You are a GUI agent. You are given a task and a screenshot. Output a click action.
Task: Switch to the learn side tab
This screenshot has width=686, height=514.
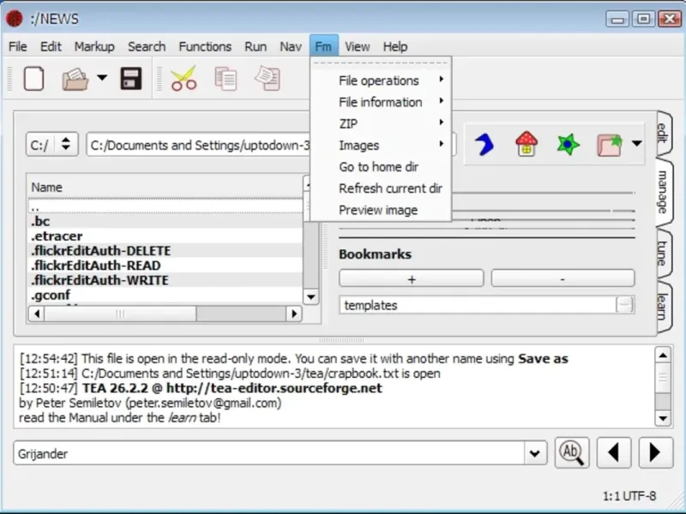pyautogui.click(x=663, y=307)
